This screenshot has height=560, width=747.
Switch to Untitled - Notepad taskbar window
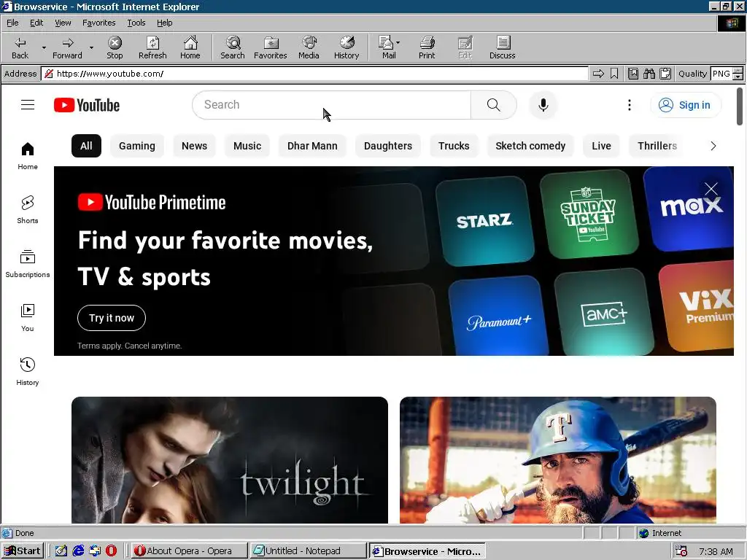coord(309,551)
